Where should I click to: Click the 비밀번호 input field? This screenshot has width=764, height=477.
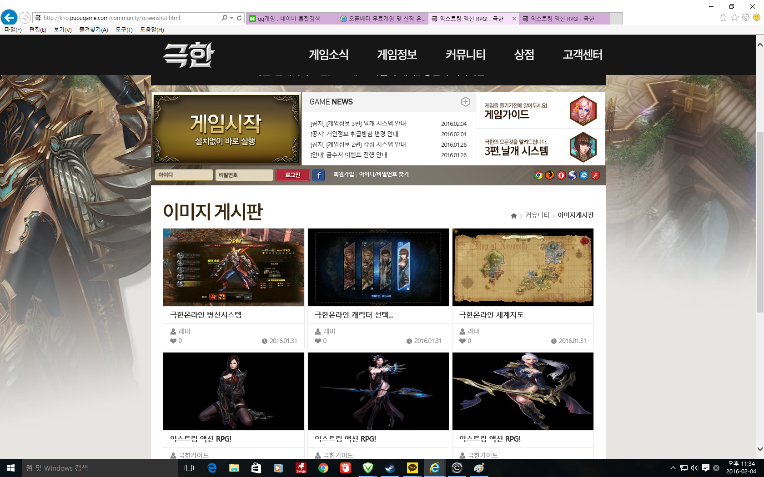point(244,175)
